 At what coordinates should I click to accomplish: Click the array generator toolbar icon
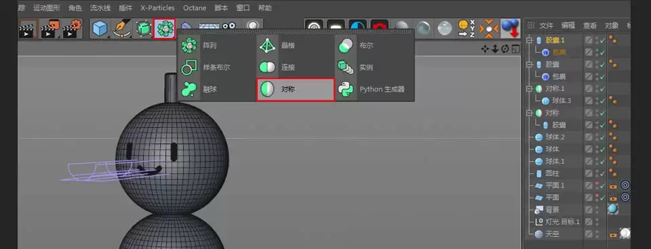pyautogui.click(x=165, y=29)
